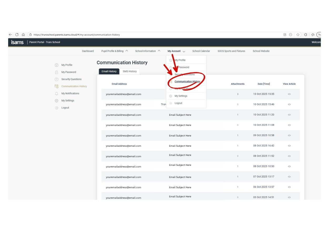Click the My Notifications bell icon in sidebar
The width and height of the screenshot is (329, 232).
point(56,93)
